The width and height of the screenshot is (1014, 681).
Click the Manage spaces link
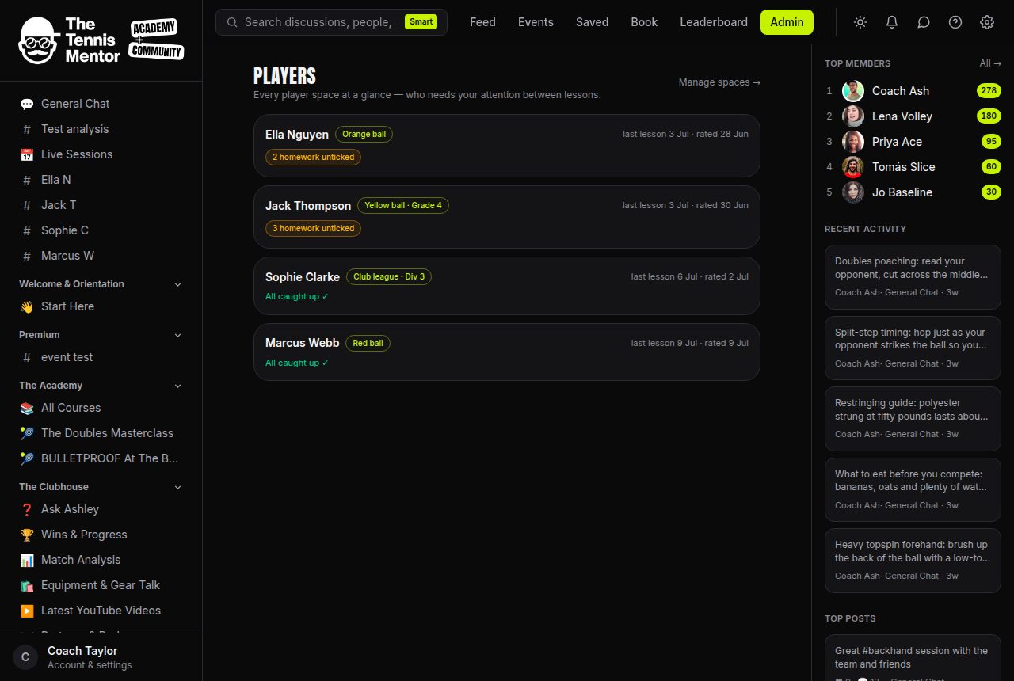click(x=719, y=82)
